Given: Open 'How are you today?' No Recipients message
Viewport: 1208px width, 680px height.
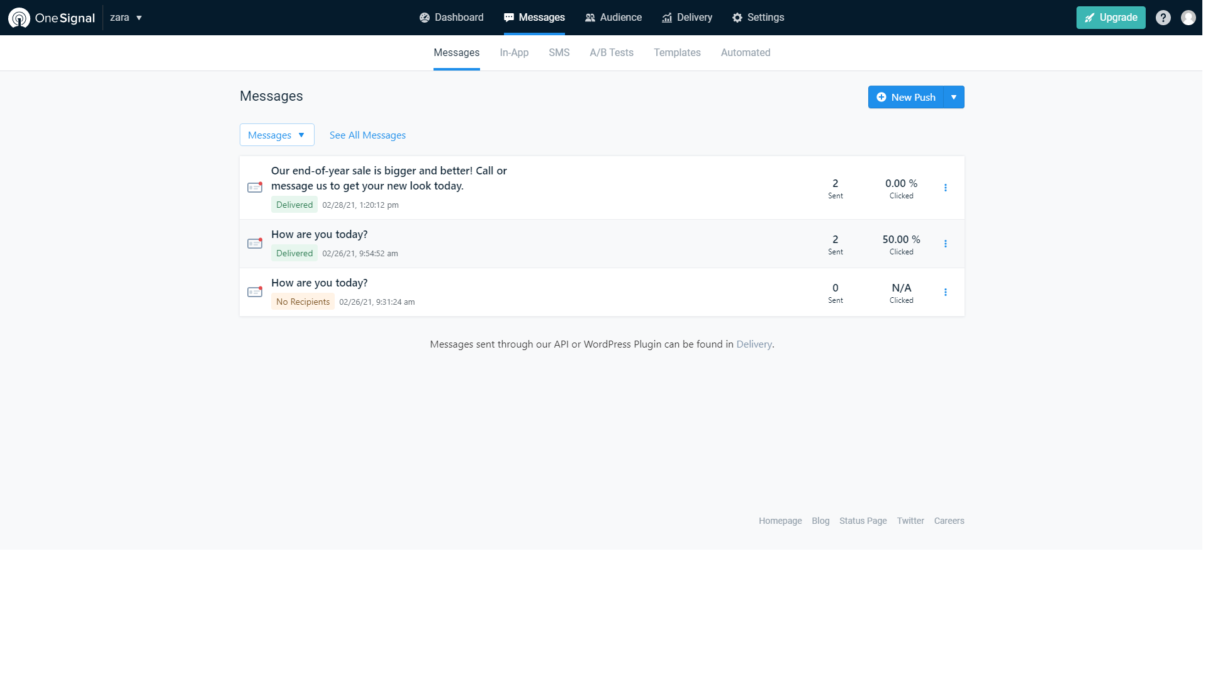Looking at the screenshot, I should [x=319, y=283].
